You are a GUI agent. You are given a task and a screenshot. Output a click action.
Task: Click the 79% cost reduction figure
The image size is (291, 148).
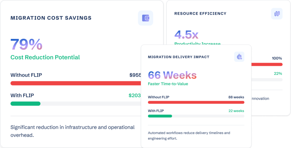tap(26, 44)
